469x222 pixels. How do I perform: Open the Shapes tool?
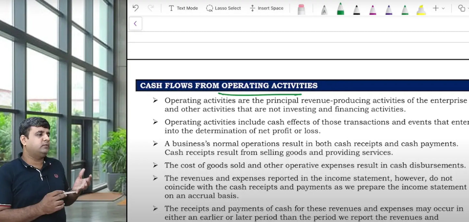click(461, 8)
